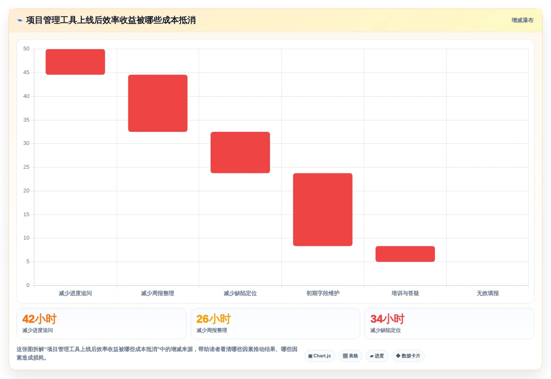Open the 26小时 data card
551x379 pixels.
point(275,323)
